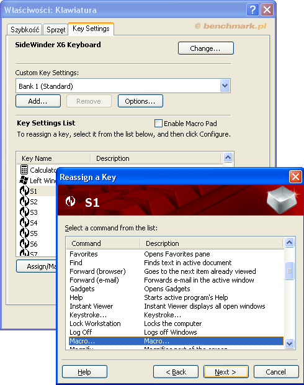Select the S4 macro key icon
Viewport: 304px width, 385px height.
tap(24, 223)
